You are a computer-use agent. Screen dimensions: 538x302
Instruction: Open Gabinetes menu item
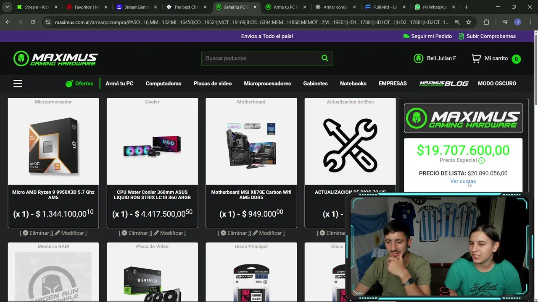[x=316, y=83]
